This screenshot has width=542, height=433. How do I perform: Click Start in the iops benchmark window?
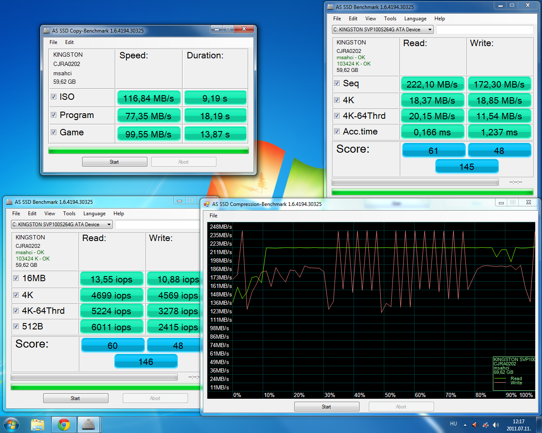point(75,398)
